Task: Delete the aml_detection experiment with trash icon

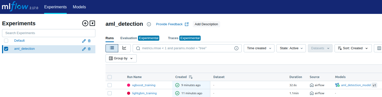Action: coord(89,49)
